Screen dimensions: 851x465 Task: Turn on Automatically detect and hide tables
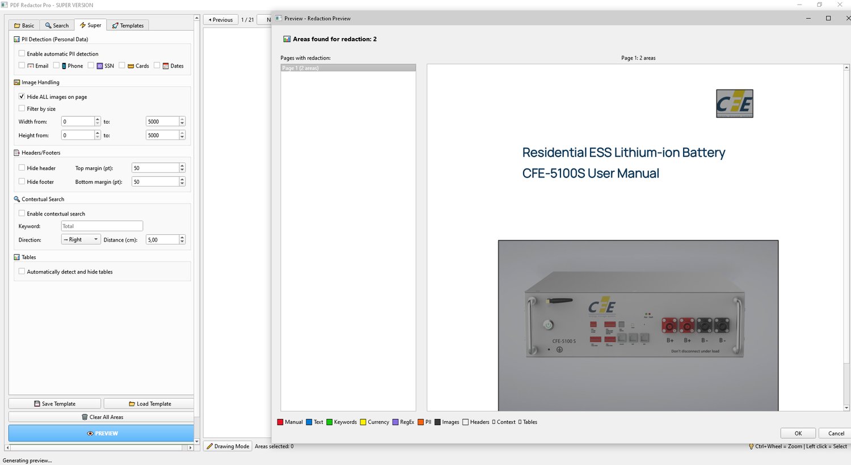pyautogui.click(x=22, y=272)
